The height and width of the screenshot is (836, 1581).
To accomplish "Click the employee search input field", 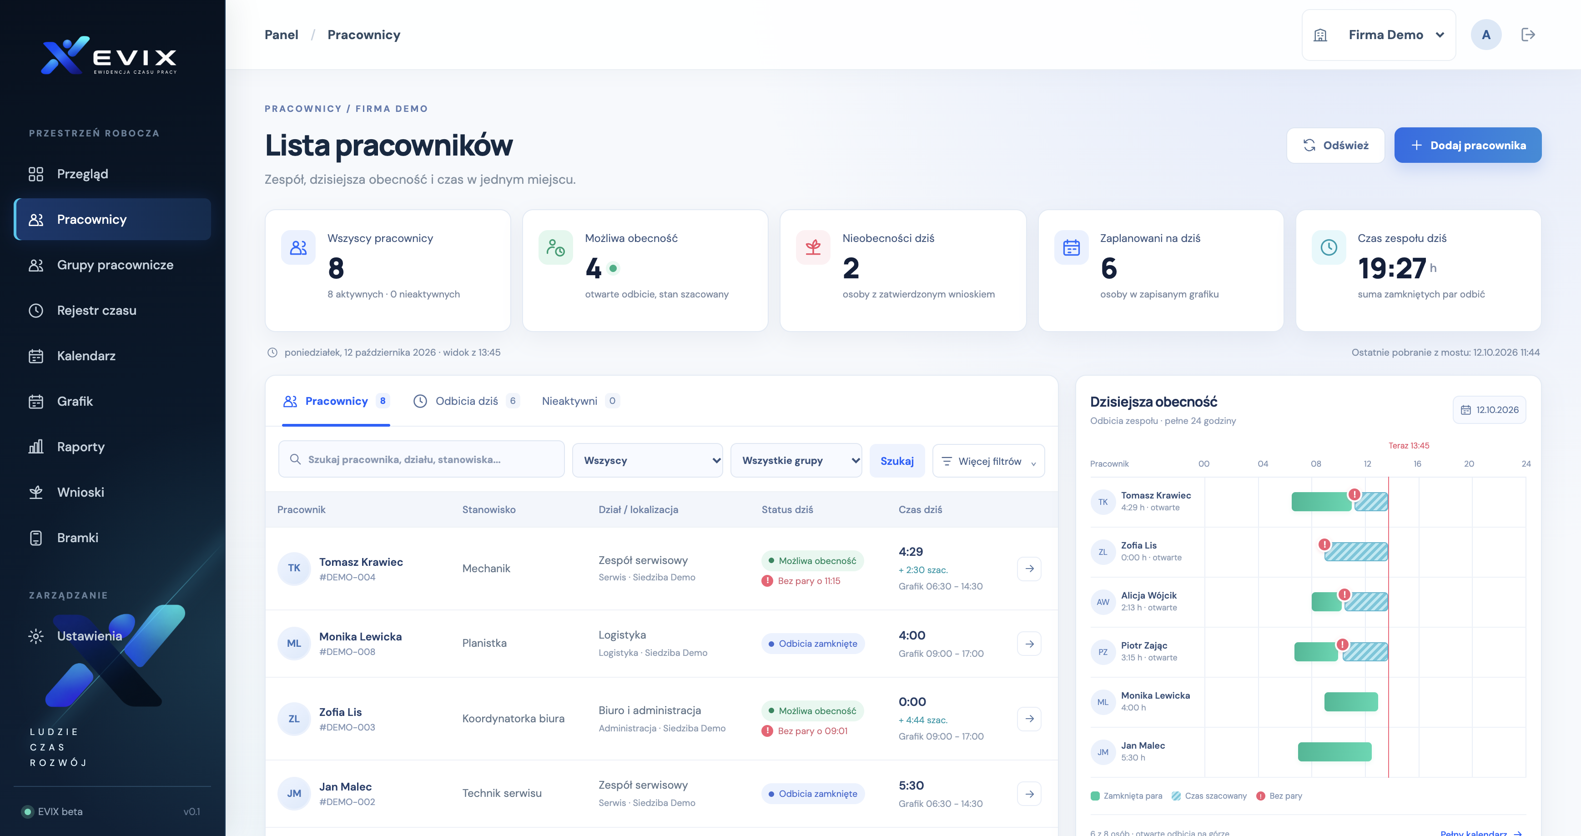I will (421, 459).
